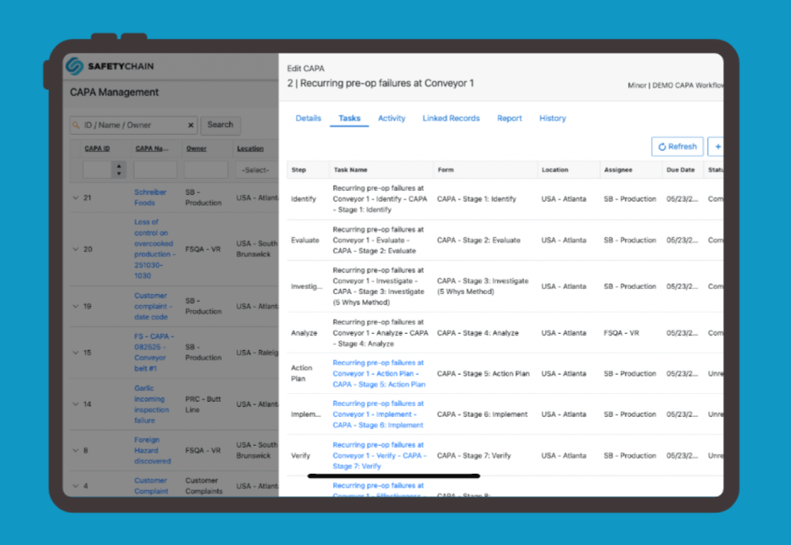Expand the CAPA 14 record chevron
The height and width of the screenshot is (545, 791).
(76, 404)
